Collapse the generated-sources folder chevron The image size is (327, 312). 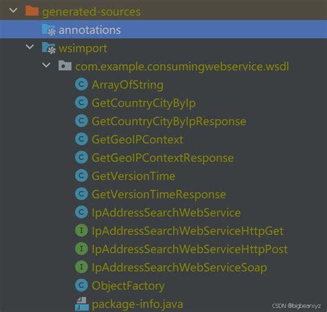pyautogui.click(x=13, y=10)
